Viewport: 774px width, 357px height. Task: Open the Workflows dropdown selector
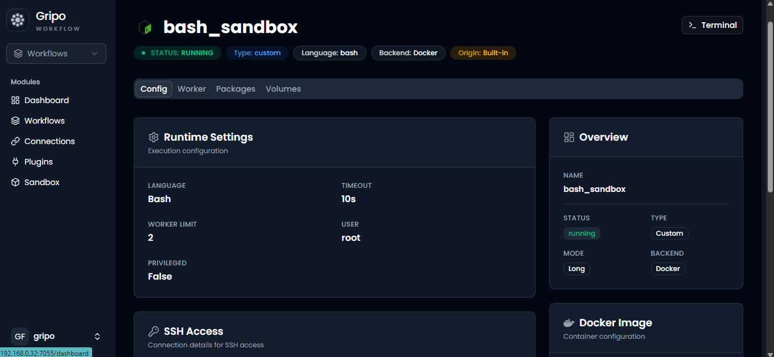tap(56, 54)
